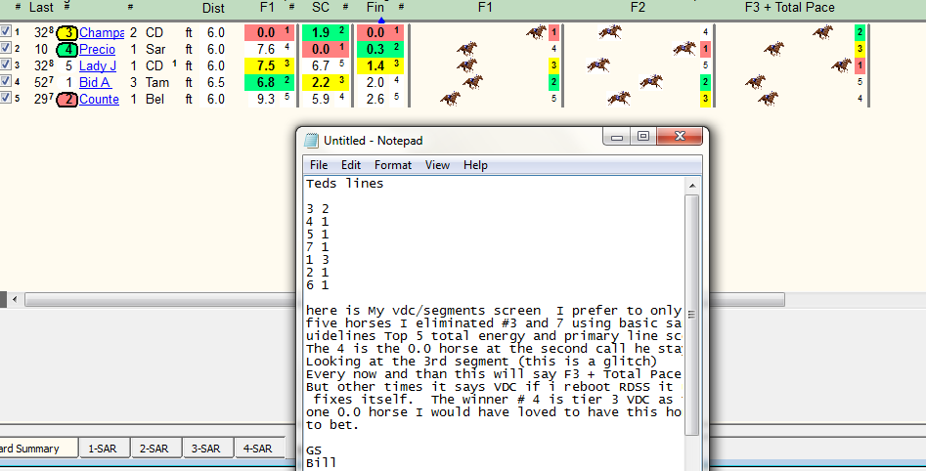Click the SC column header
The image size is (926, 471).
[x=321, y=7]
